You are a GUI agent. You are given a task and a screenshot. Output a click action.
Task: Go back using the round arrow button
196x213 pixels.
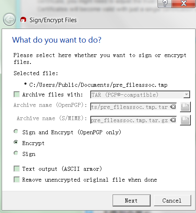(9, 19)
